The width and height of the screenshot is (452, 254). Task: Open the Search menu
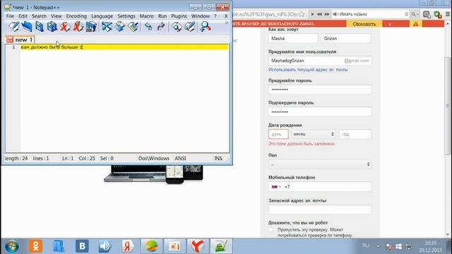39,16
